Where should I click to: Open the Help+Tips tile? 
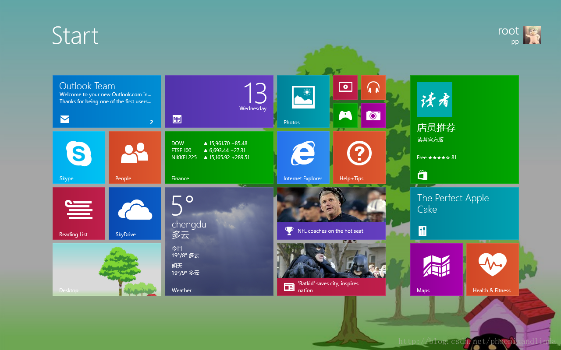359,157
